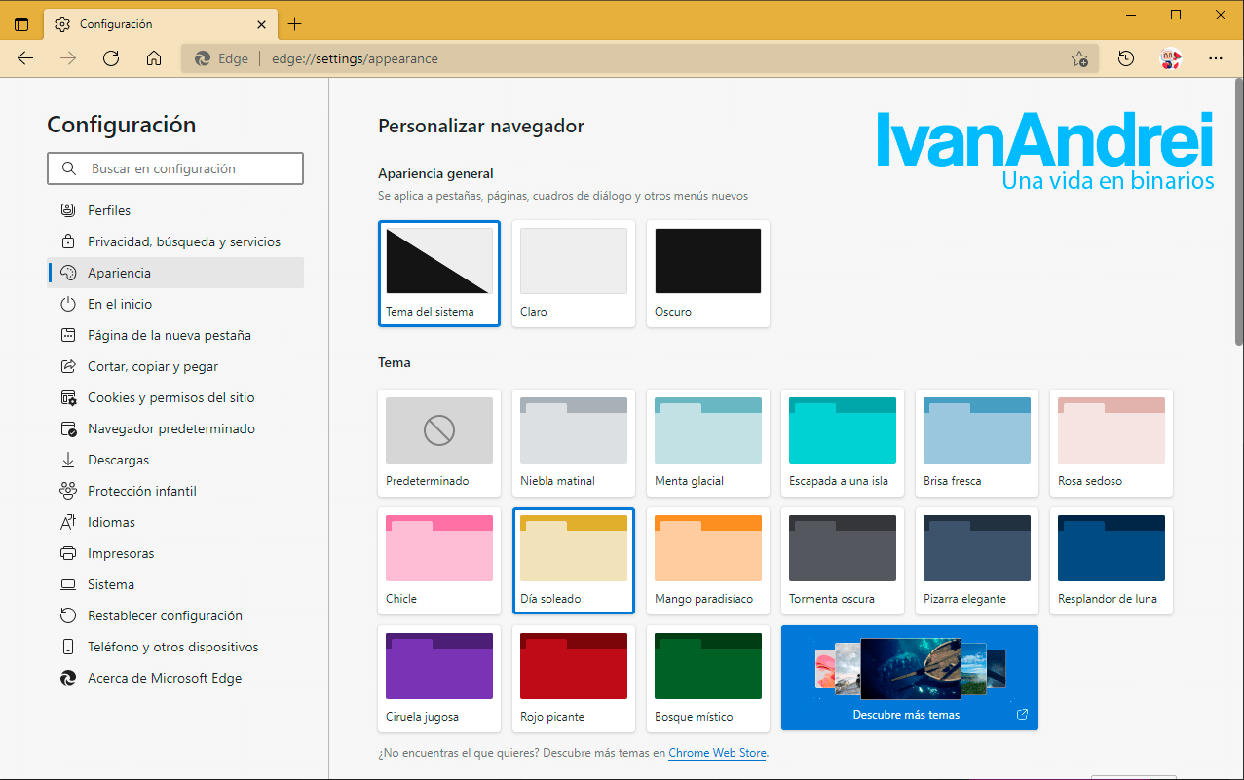Image resolution: width=1244 pixels, height=780 pixels.
Task: Open Teléfono y otros dispositivos
Action: (x=175, y=647)
